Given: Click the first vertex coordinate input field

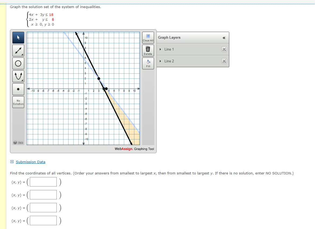Looking at the screenshot, I should click(x=43, y=182).
